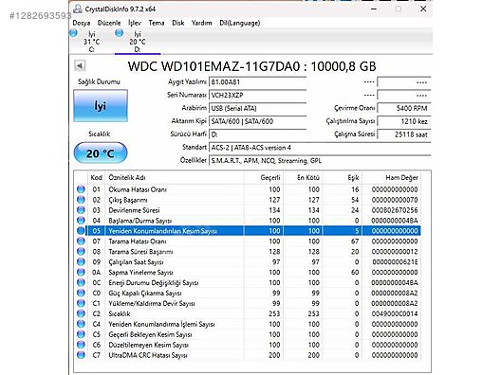Click the Özellikler field S.M.A.R.T., APM
The height and width of the screenshot is (375, 501).
320,160
